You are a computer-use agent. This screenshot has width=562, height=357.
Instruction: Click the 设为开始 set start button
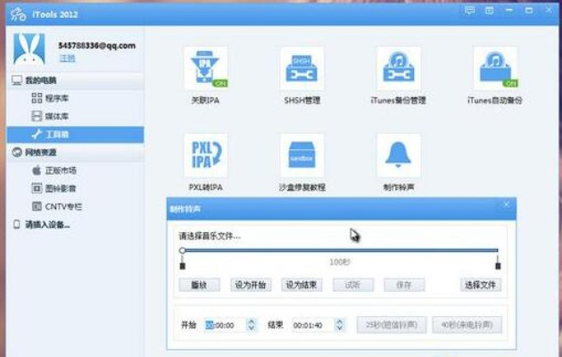(250, 285)
